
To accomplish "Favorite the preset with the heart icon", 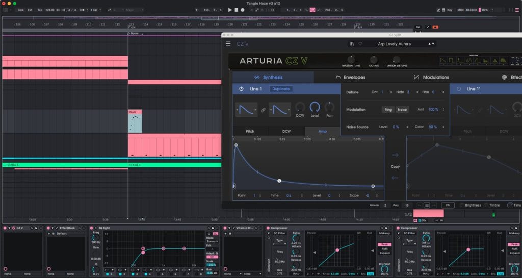I will point(360,44).
